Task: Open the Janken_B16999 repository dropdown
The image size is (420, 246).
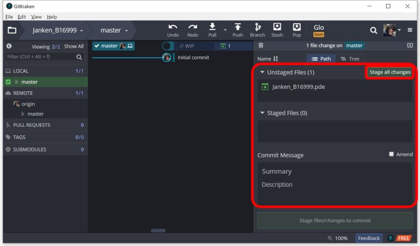Action: coord(58,30)
